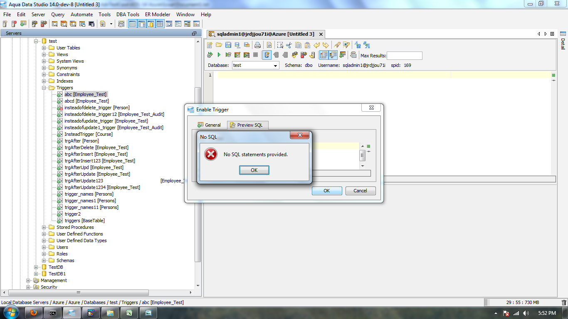
Task: Open the Database combo box showing test
Action: (255, 65)
